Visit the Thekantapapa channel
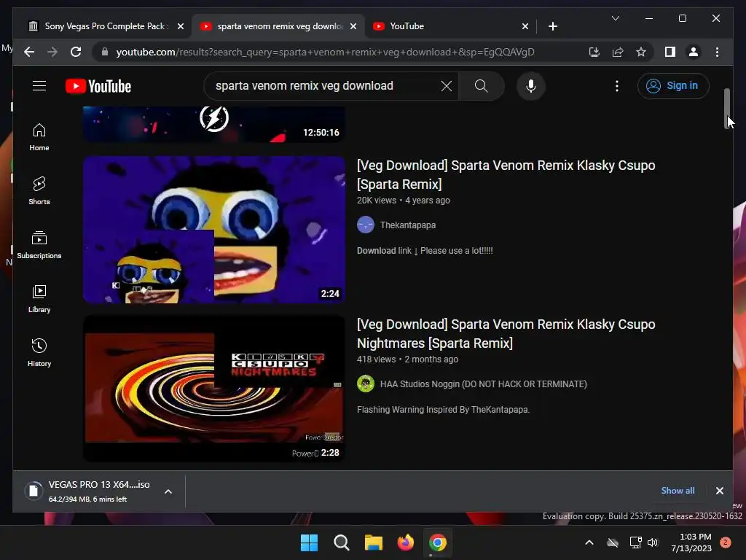Viewport: 746px width, 560px height. [x=408, y=225]
